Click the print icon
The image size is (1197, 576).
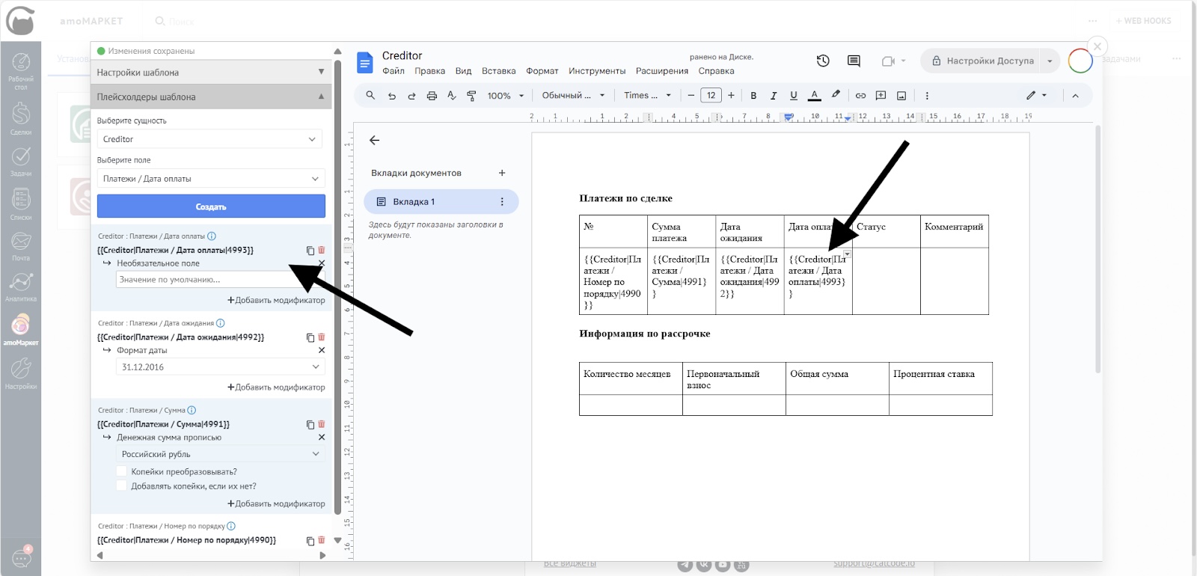[432, 96]
